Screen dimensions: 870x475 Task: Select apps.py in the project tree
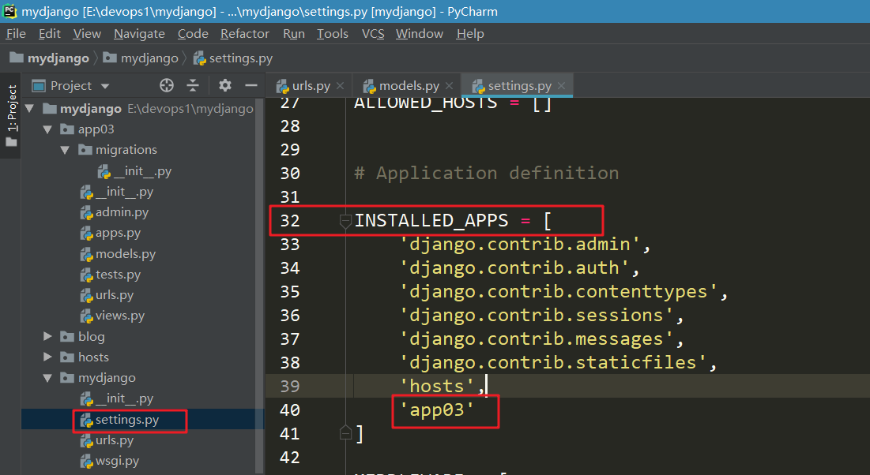click(x=111, y=233)
